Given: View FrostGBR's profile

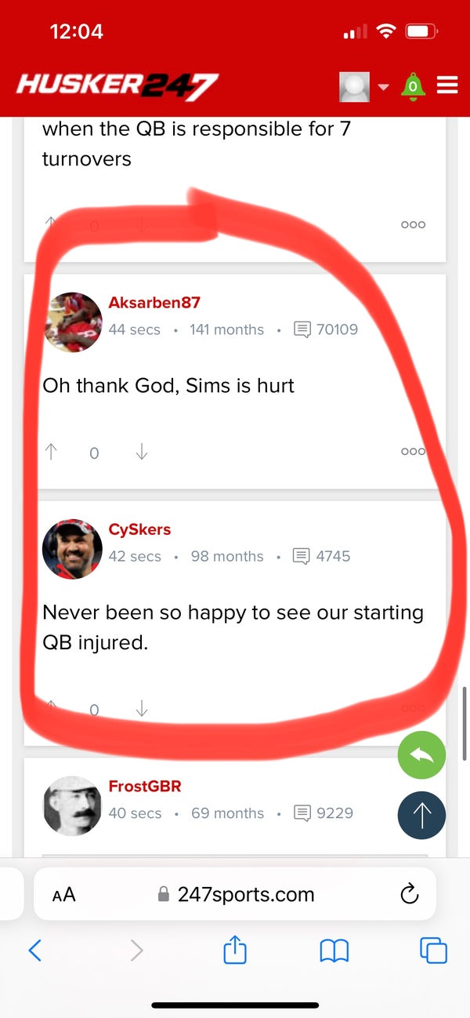Looking at the screenshot, I should [x=145, y=786].
